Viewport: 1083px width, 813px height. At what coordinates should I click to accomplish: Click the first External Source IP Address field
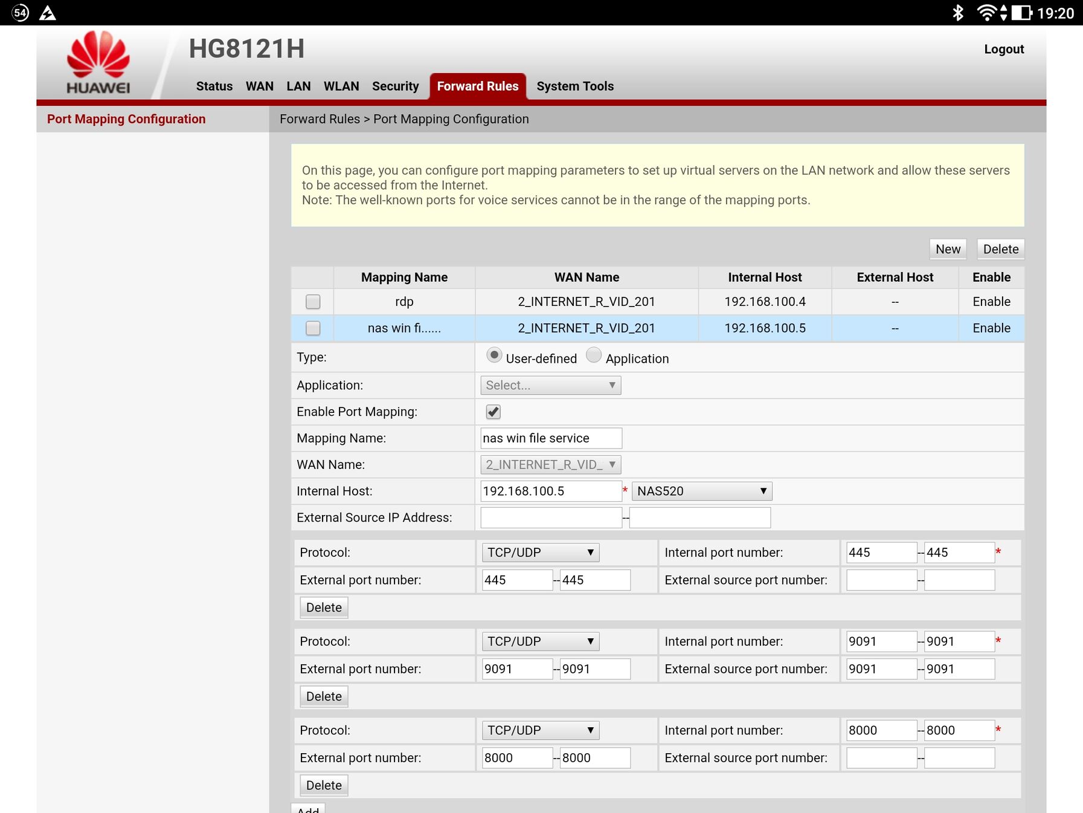tap(551, 518)
